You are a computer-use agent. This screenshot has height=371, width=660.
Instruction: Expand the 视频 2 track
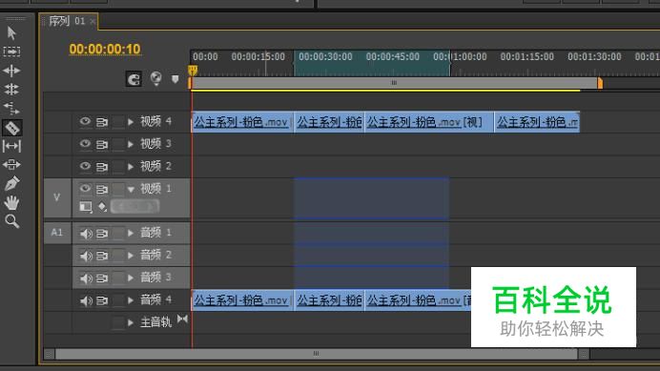pyautogui.click(x=131, y=167)
